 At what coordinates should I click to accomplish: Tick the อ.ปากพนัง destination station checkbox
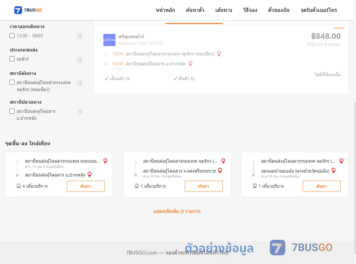tap(12, 111)
